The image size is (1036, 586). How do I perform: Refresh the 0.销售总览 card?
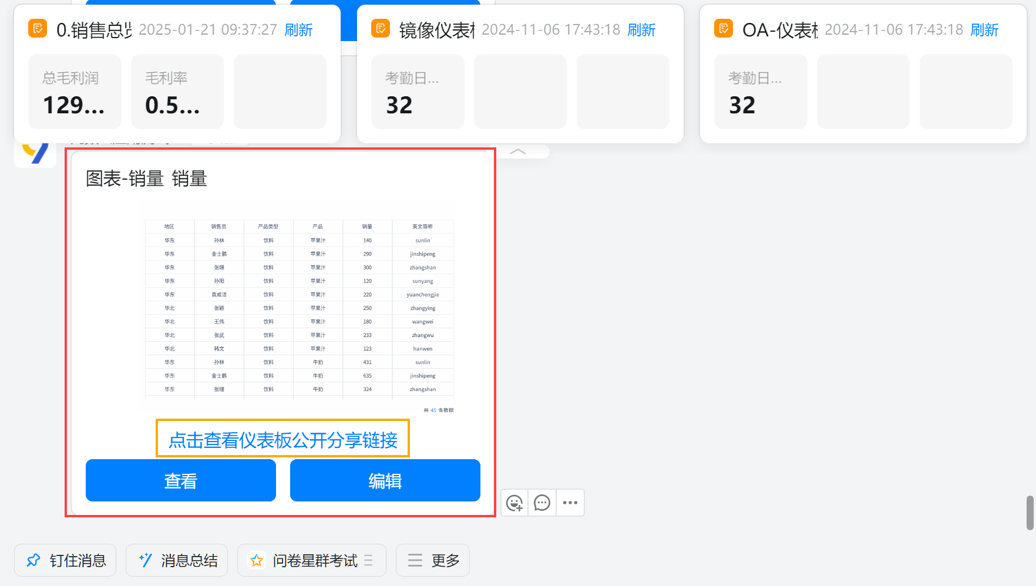298,30
